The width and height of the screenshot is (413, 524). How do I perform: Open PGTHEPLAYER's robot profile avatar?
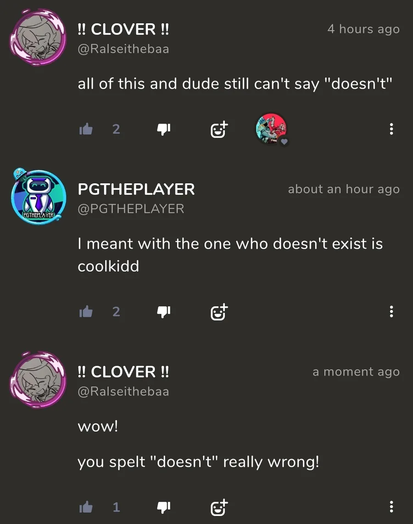coord(39,197)
